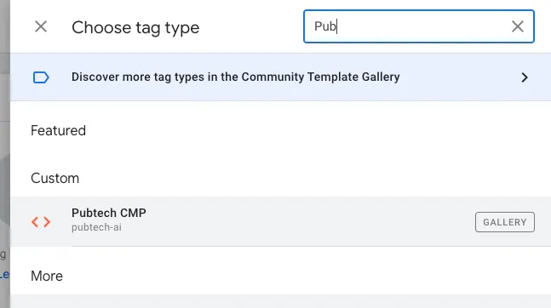Clear the search box with the X icon
The height and width of the screenshot is (308, 551).
coord(517,26)
